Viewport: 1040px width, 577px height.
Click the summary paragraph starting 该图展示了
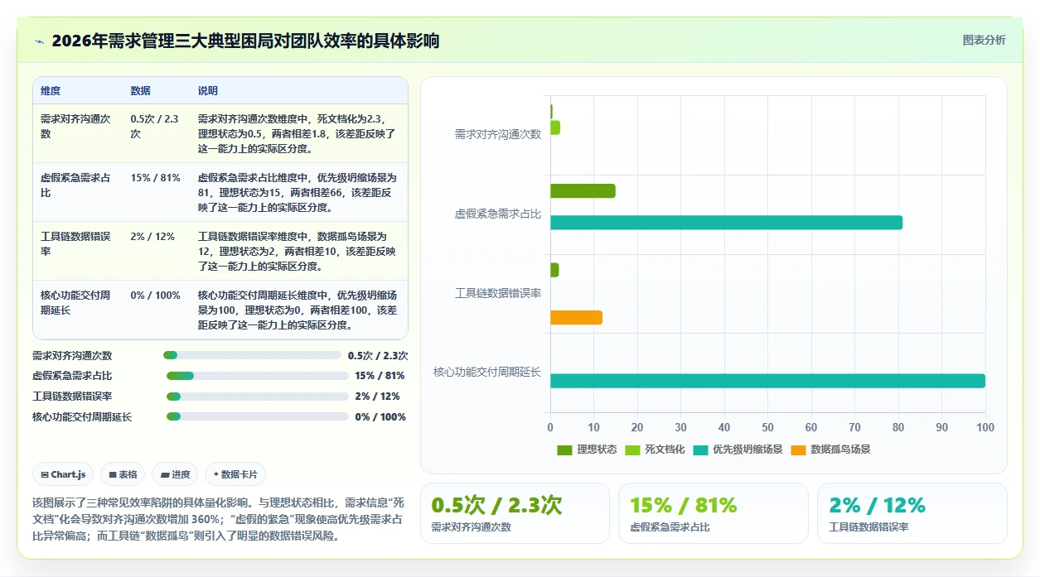pyautogui.click(x=220, y=518)
